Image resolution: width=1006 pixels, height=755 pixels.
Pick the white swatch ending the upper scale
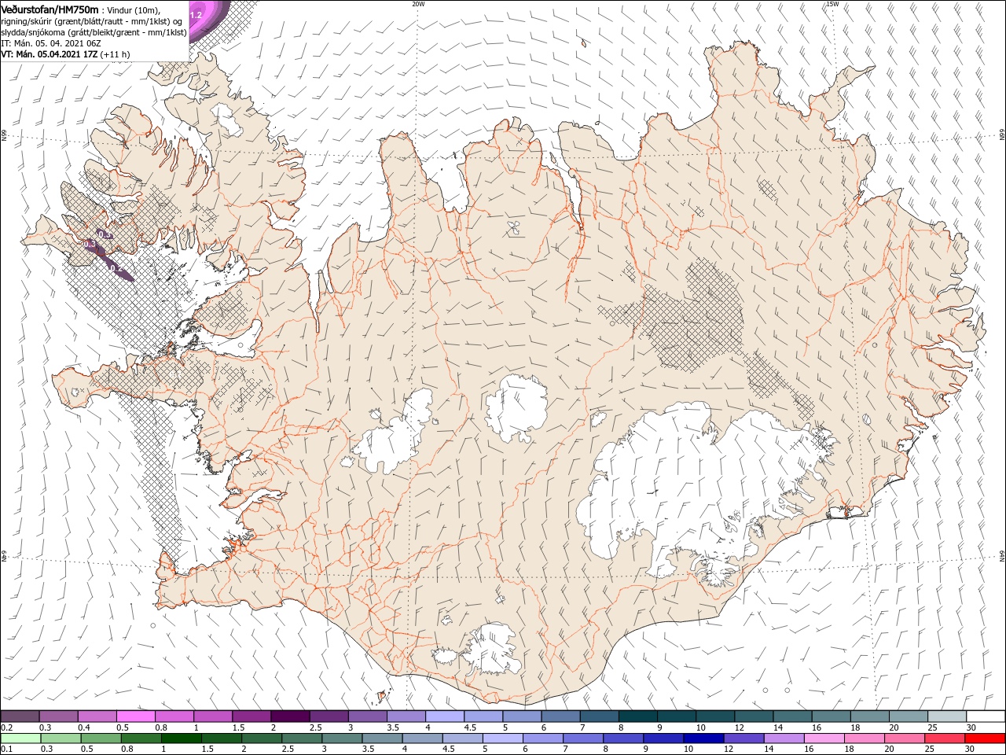[x=986, y=716]
